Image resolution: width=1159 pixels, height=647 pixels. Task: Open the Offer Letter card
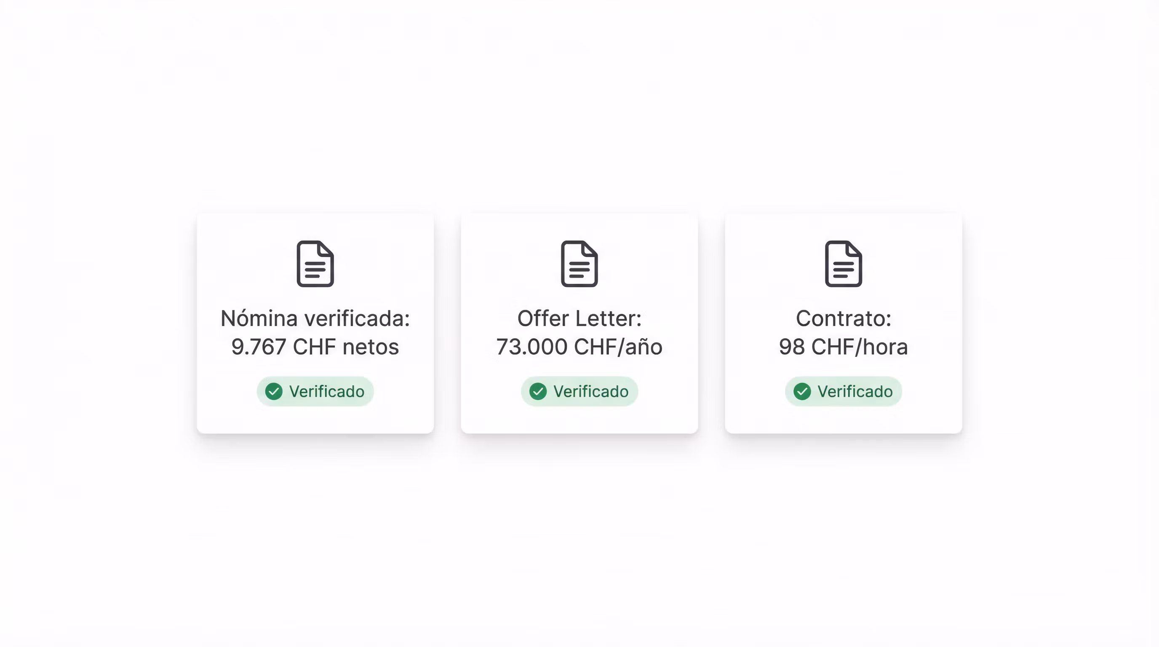pos(579,323)
